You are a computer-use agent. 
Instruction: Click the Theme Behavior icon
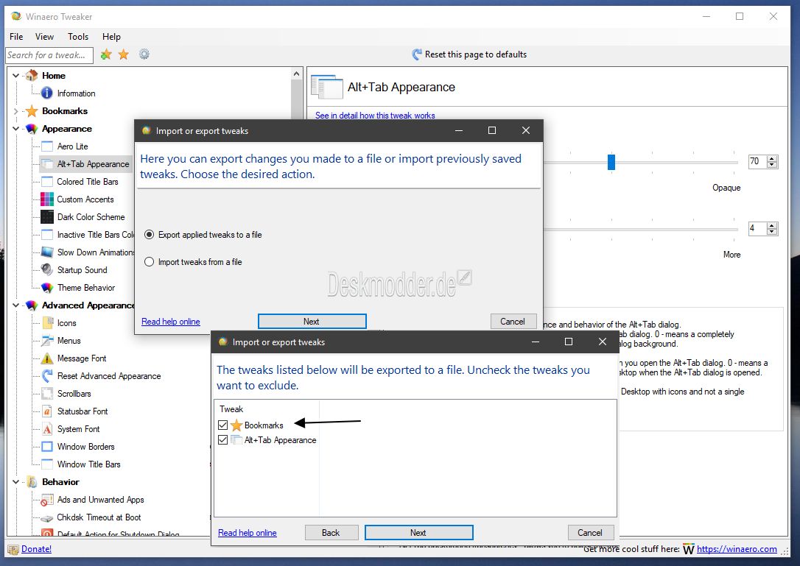(x=47, y=288)
